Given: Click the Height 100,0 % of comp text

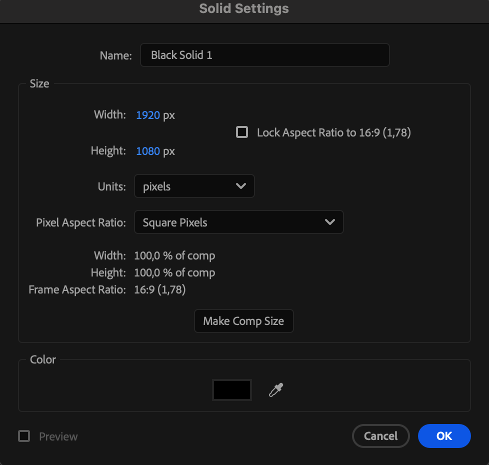Looking at the screenshot, I should pos(174,272).
